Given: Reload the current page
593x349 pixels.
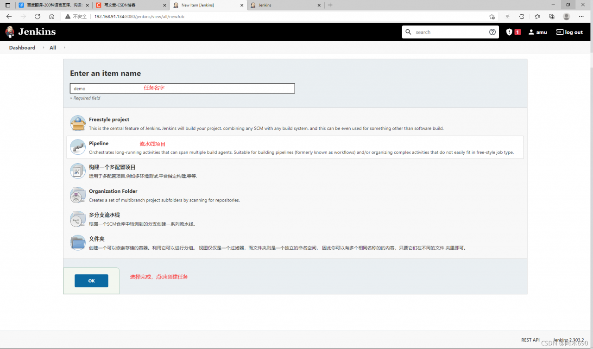Looking at the screenshot, I should click(x=38, y=16).
